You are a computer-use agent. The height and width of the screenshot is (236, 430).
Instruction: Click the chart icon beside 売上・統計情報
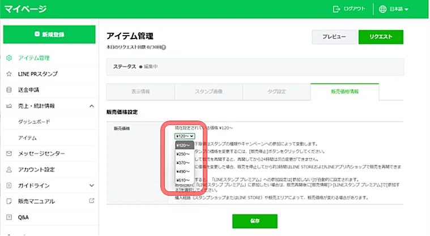point(9,106)
